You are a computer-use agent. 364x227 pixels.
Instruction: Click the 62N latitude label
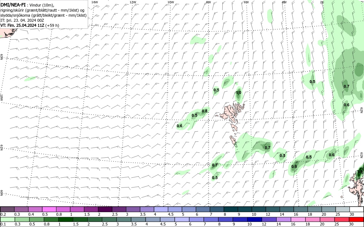(361, 110)
